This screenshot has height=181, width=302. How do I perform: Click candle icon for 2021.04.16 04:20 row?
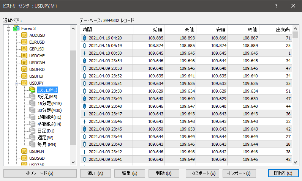click(x=84, y=38)
